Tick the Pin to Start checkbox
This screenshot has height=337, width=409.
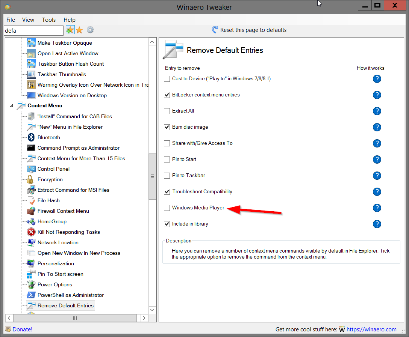pos(167,159)
